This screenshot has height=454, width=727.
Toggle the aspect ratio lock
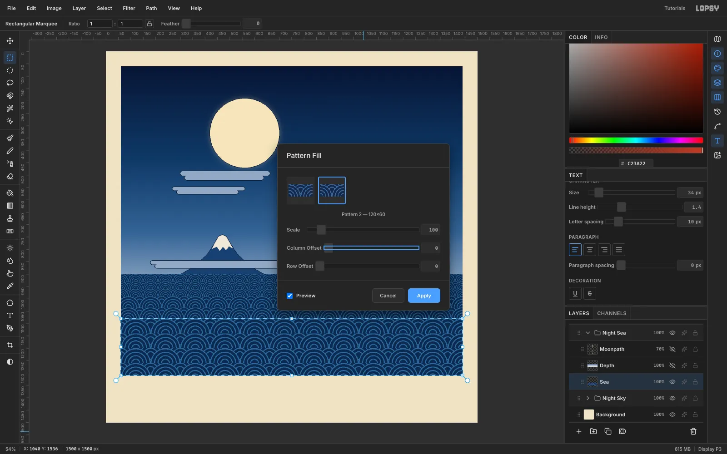149,24
